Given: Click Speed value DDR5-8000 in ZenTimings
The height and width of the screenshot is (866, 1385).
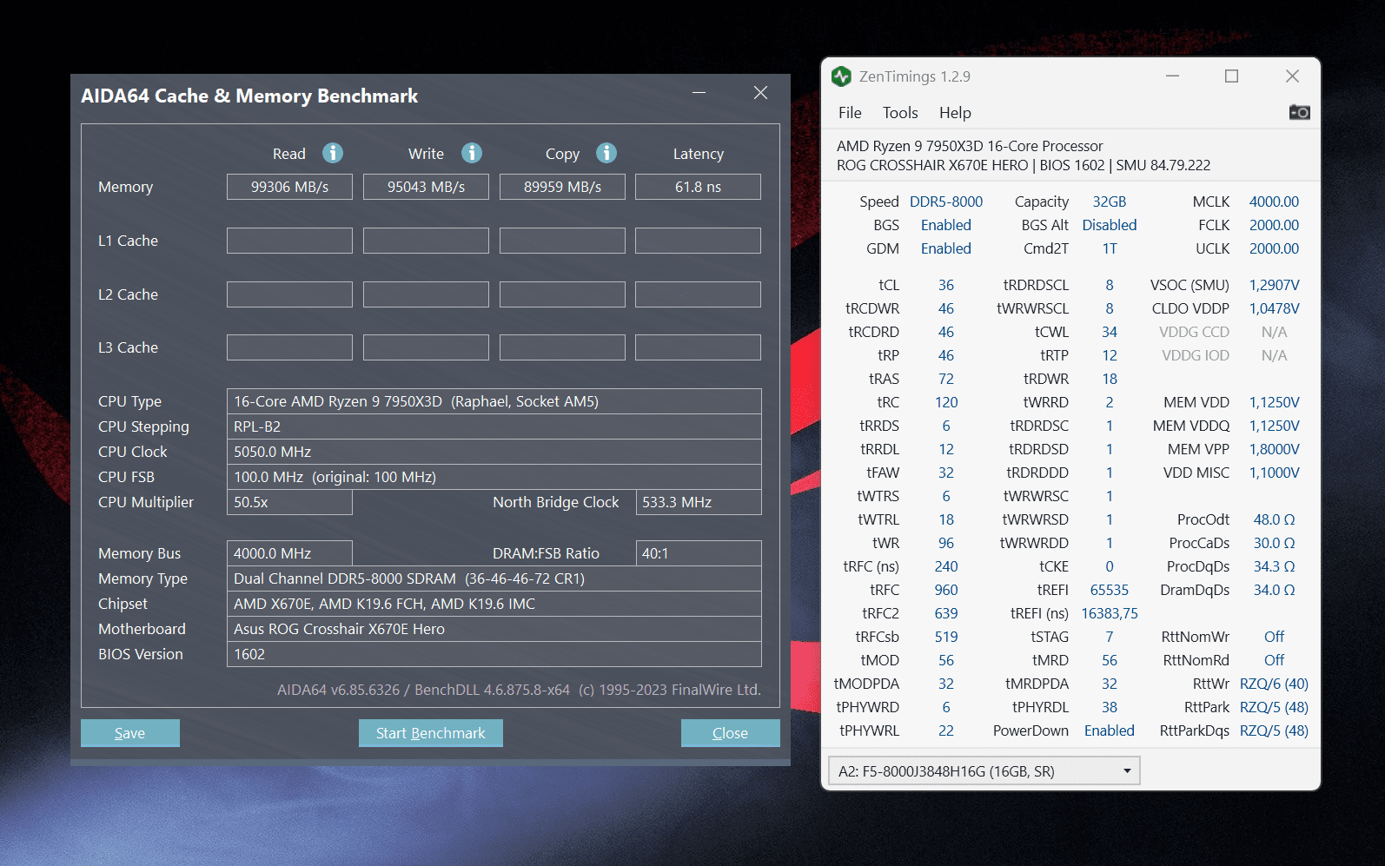Looking at the screenshot, I should 946,202.
